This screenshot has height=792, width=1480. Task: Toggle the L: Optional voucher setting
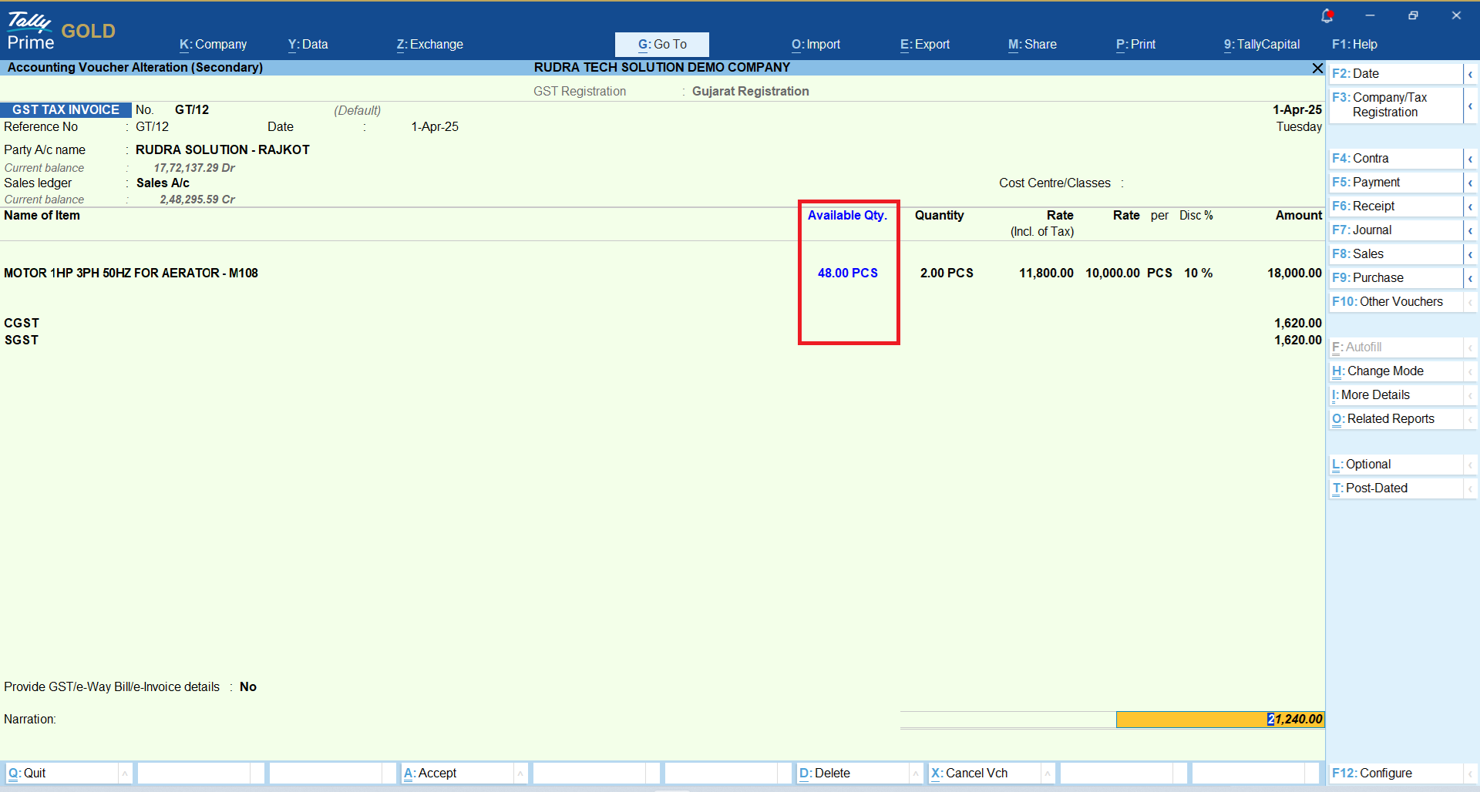[x=1367, y=465]
